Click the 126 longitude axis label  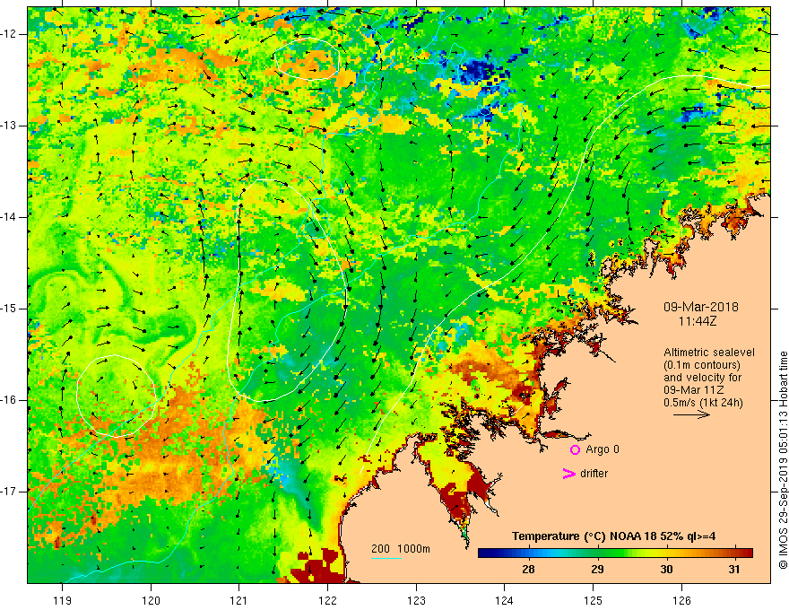coord(681,600)
